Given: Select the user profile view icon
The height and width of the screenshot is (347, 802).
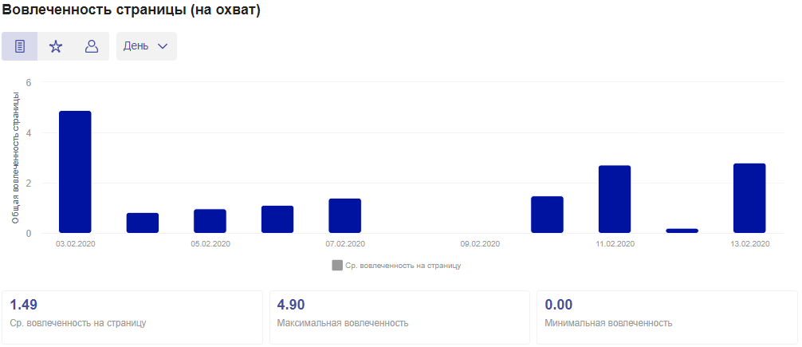Looking at the screenshot, I should point(91,46).
